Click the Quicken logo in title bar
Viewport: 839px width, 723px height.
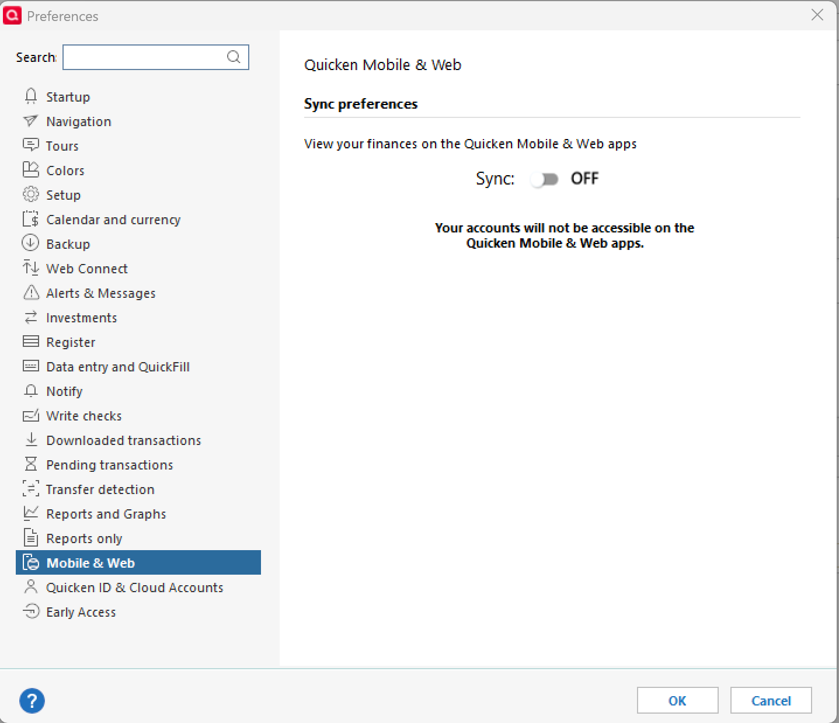(x=12, y=15)
